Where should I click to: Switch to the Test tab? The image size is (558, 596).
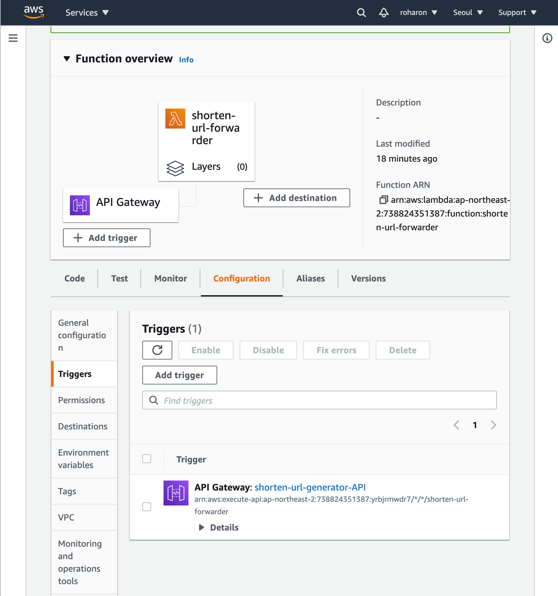[120, 278]
